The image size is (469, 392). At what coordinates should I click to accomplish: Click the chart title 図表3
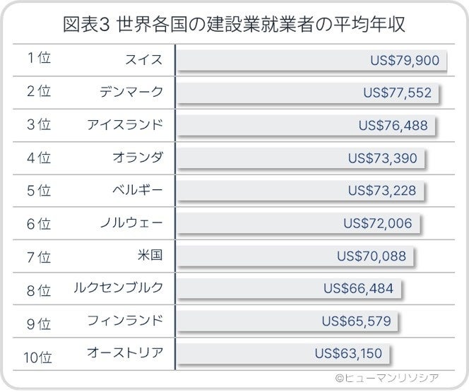coord(234,25)
